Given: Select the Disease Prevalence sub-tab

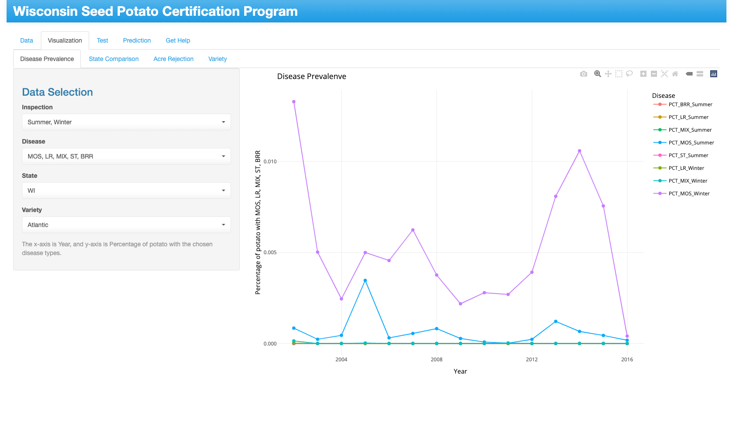Looking at the screenshot, I should (47, 59).
